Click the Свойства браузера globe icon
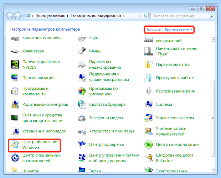The height and width of the screenshot is (178, 221). [82, 104]
